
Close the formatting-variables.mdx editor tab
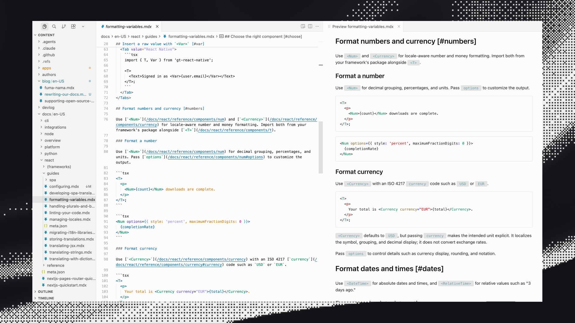(157, 27)
